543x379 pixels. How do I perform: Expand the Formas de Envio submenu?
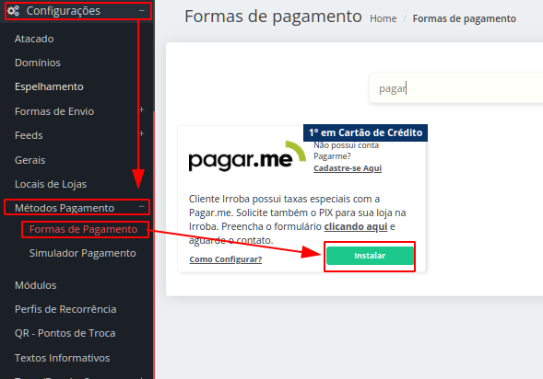click(x=142, y=109)
